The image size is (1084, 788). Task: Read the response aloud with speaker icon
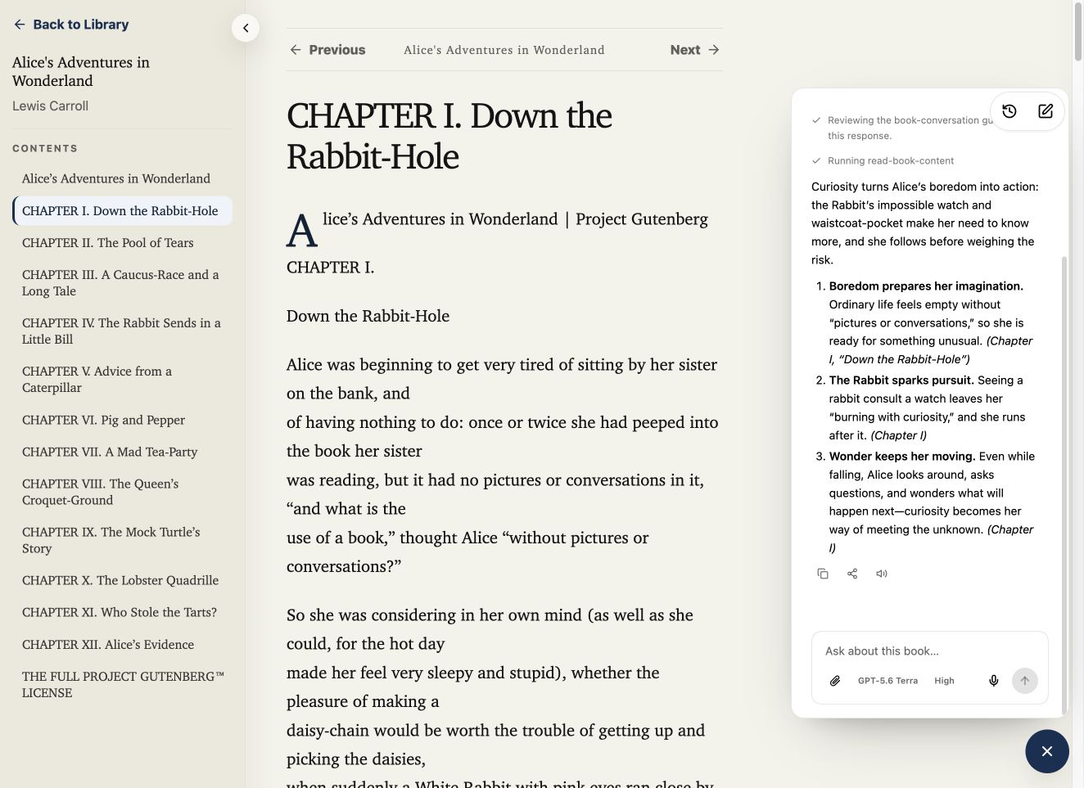point(882,574)
